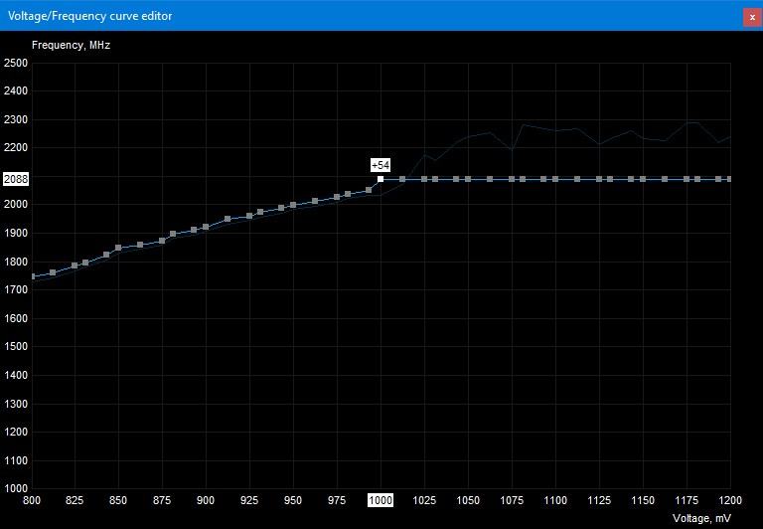Screen dimensions: 763x529
Task: Click the 825 voltage axis label
Action: click(x=75, y=500)
